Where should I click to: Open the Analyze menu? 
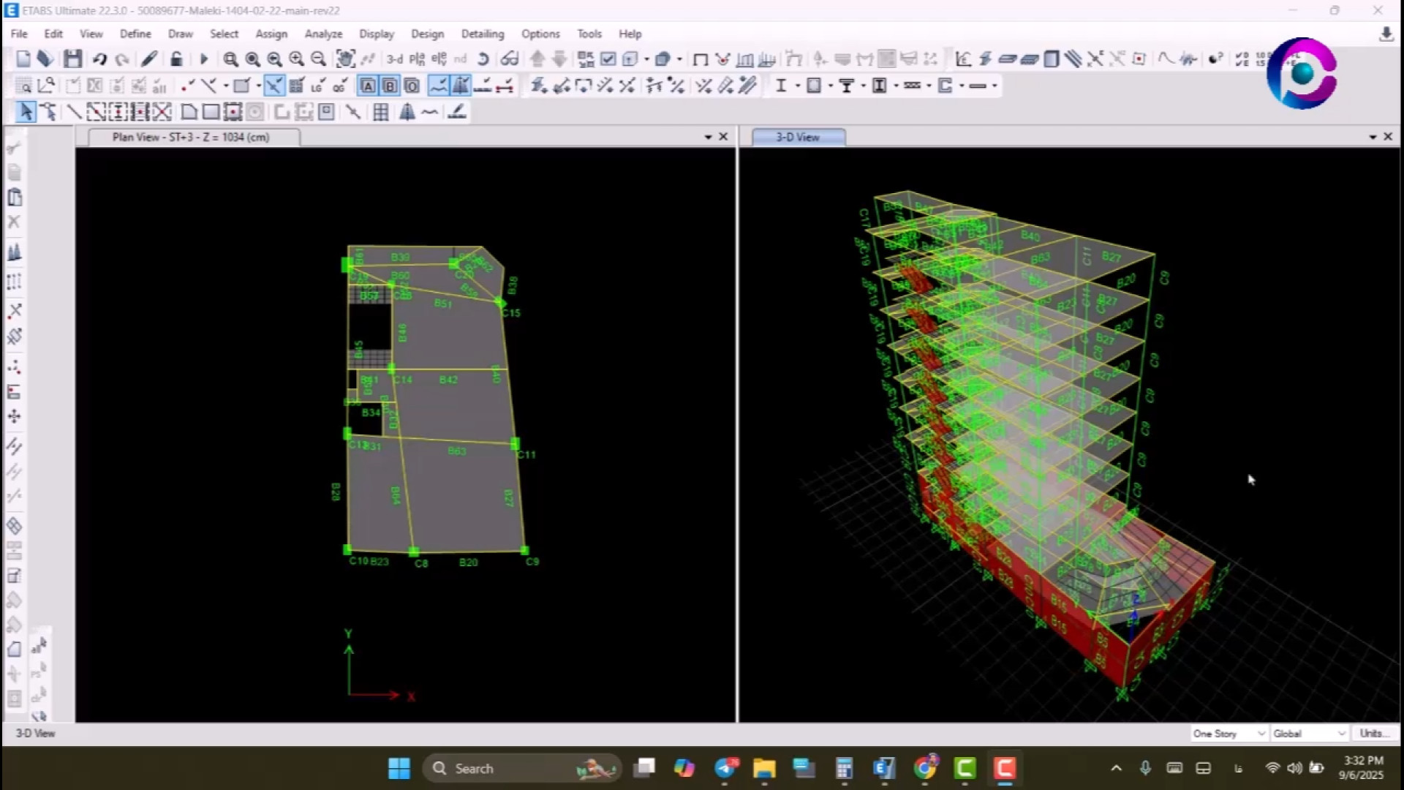coord(323,34)
